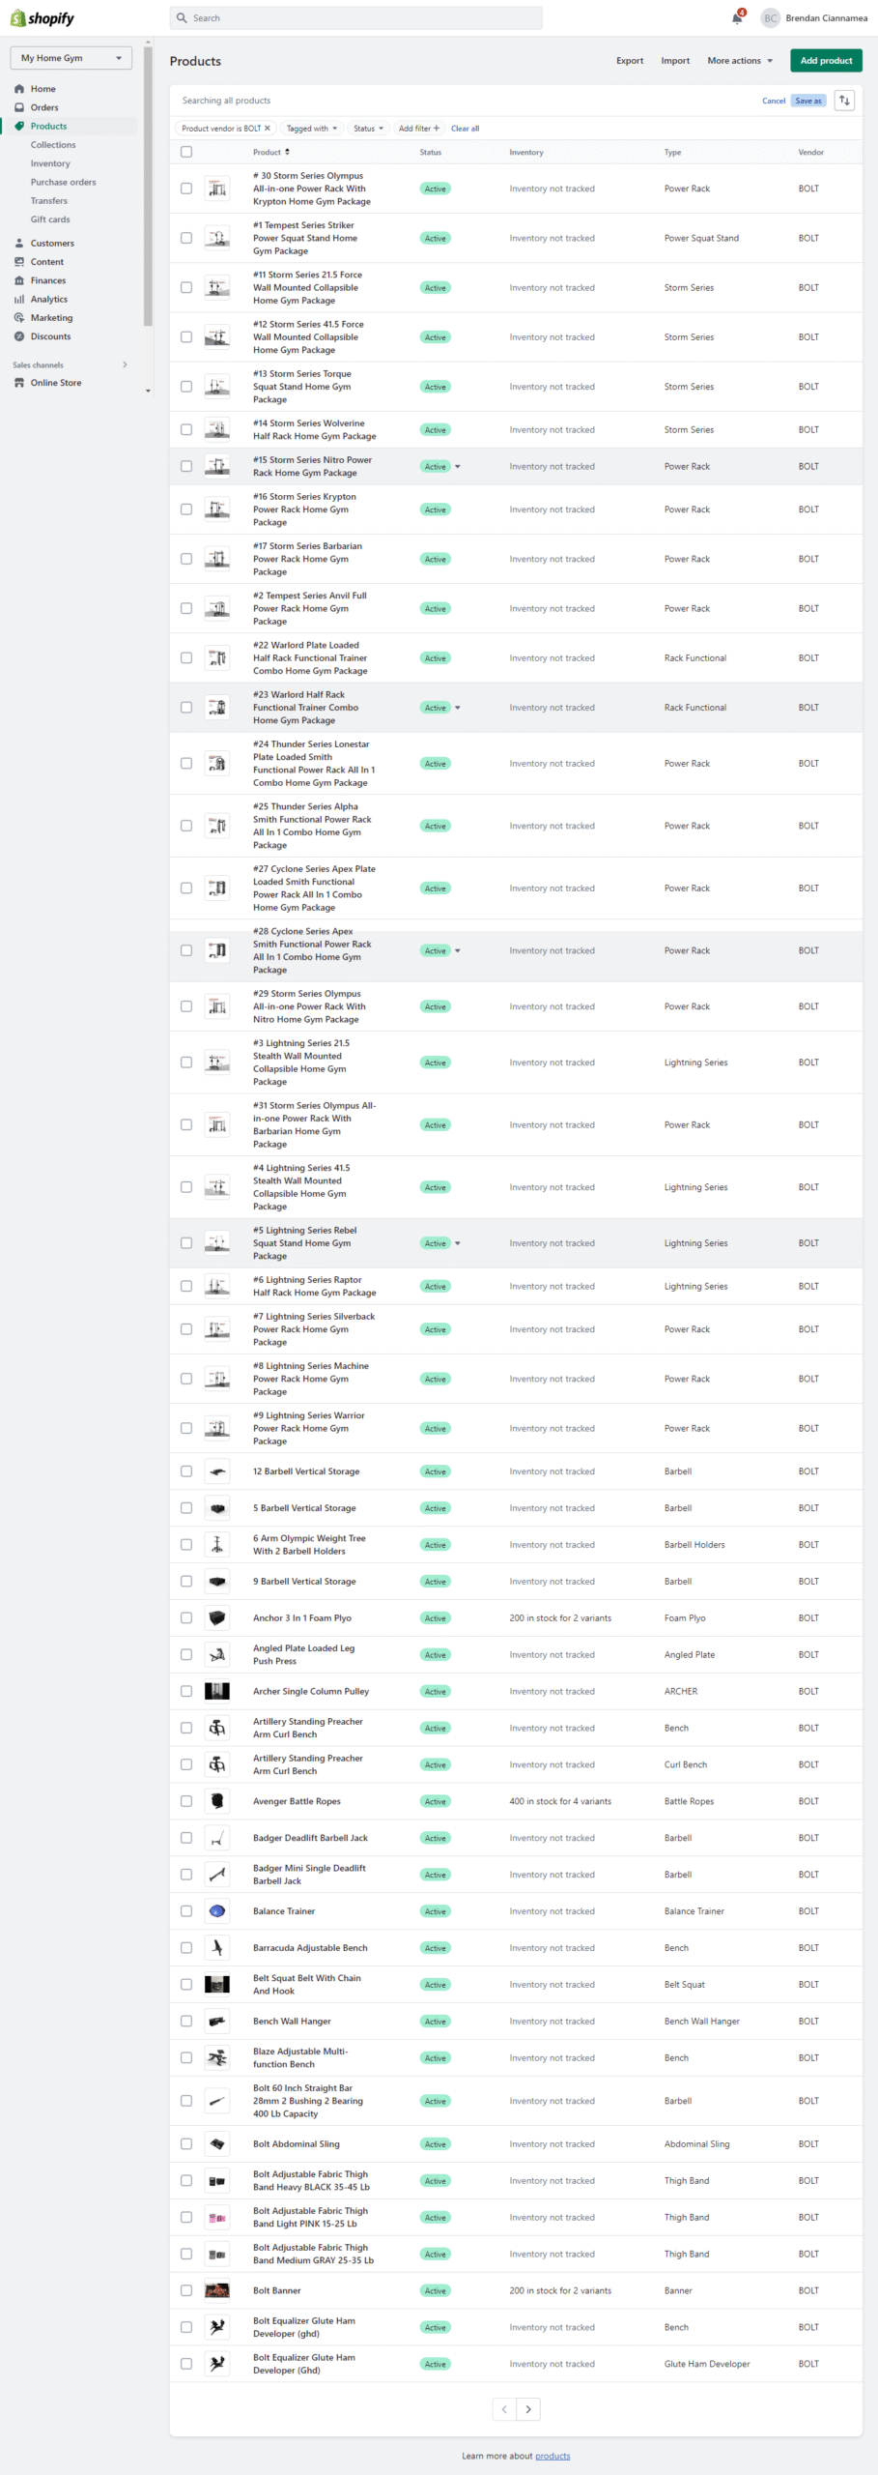The height and width of the screenshot is (2475, 878).
Task: Select the Bolt Banner row checkbox
Action: tap(186, 2290)
